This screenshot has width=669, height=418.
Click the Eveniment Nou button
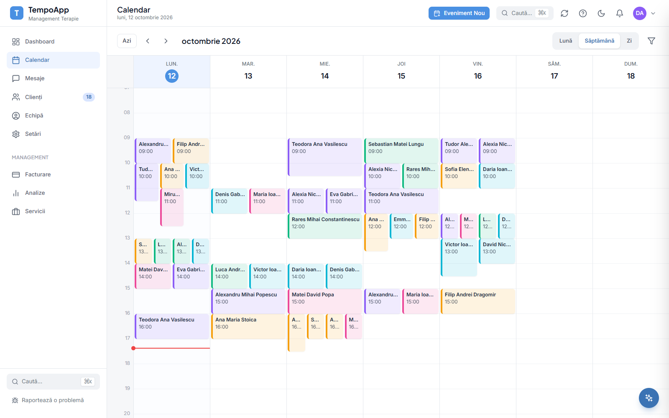click(459, 13)
